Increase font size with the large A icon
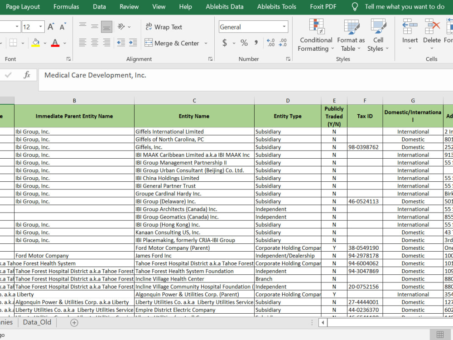The width and height of the screenshot is (453, 340). pyautogui.click(x=51, y=27)
